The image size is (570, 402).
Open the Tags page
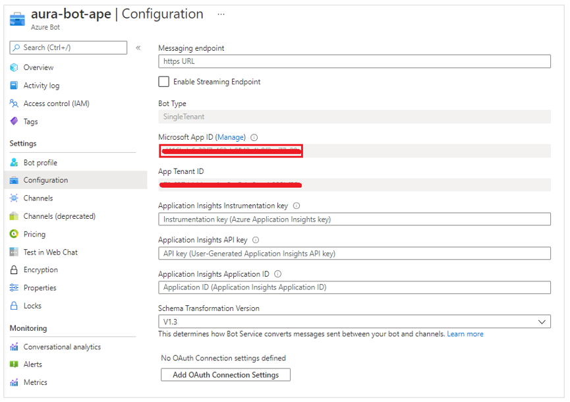[30, 121]
